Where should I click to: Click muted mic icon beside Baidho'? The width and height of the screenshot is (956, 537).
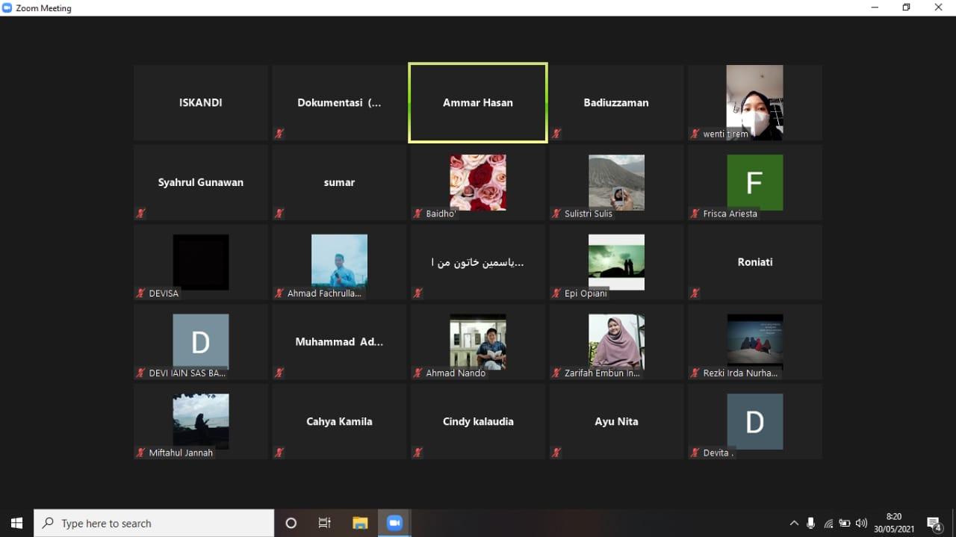(418, 214)
